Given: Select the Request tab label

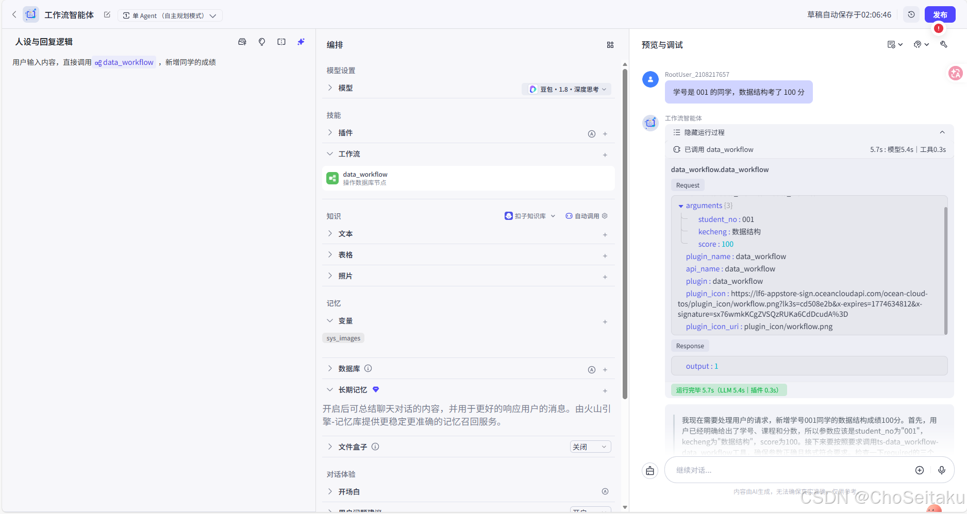Looking at the screenshot, I should click(688, 185).
